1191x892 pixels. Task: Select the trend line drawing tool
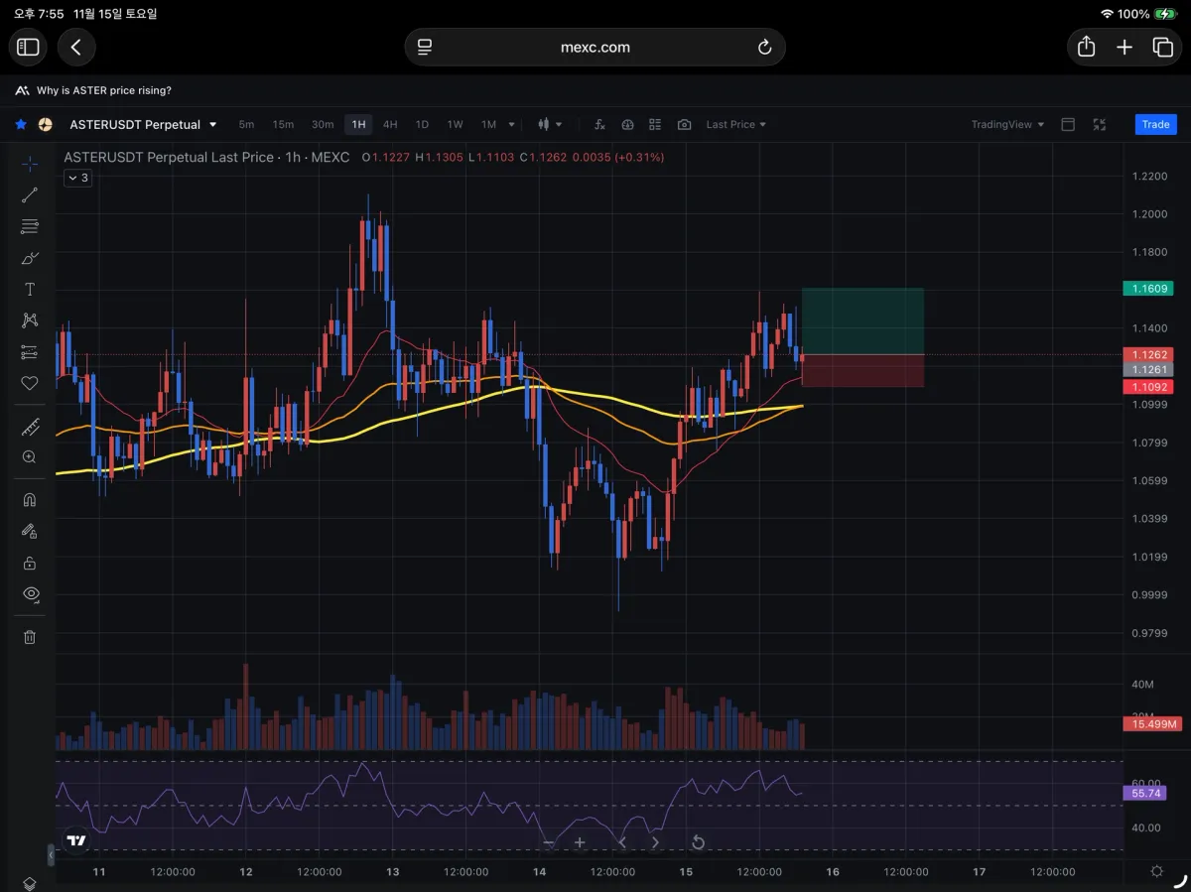click(x=30, y=195)
